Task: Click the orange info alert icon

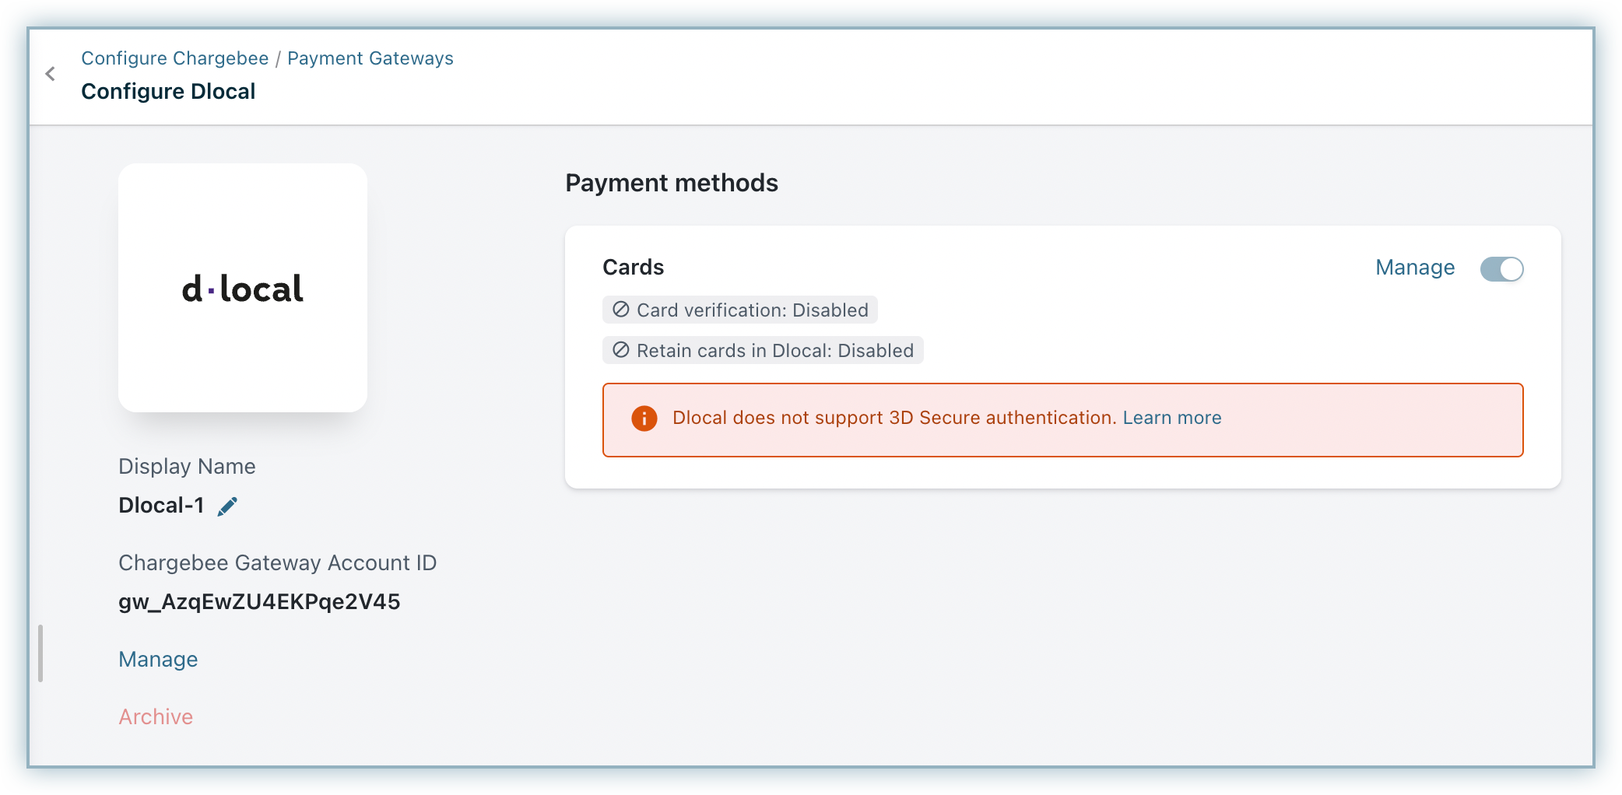Action: pos(644,419)
